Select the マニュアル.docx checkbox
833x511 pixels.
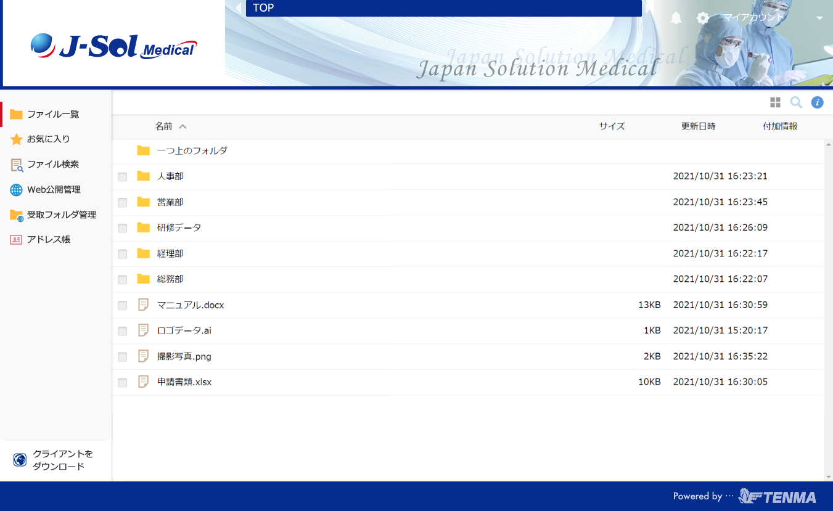point(123,306)
